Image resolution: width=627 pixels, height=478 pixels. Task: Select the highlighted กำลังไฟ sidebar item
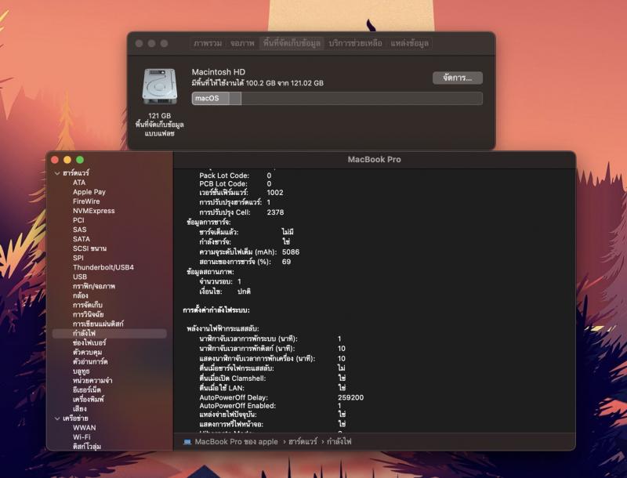(x=110, y=333)
